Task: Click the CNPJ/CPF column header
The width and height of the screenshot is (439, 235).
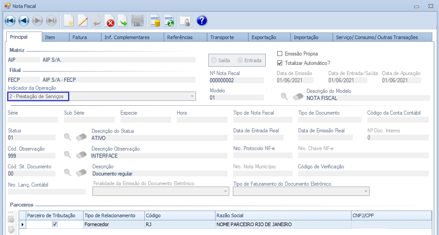Action: tap(391, 215)
